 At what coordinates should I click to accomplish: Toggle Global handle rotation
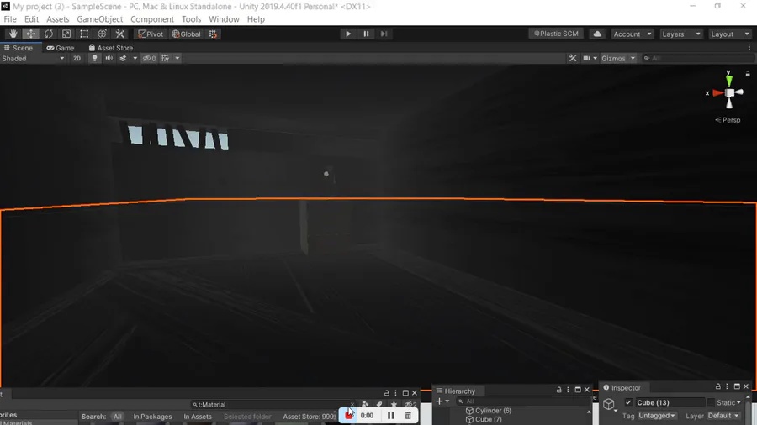(x=186, y=34)
